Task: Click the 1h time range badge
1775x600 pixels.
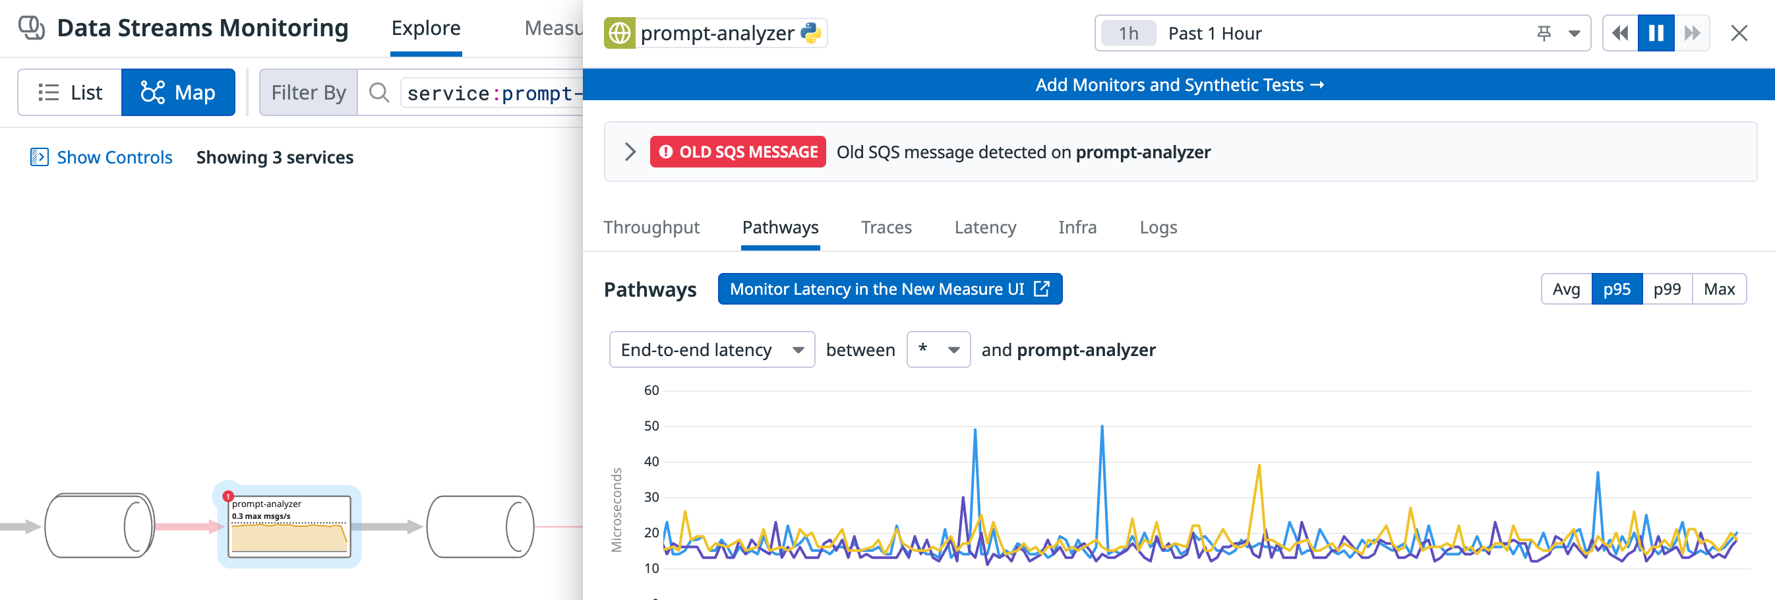Action: [x=1128, y=33]
